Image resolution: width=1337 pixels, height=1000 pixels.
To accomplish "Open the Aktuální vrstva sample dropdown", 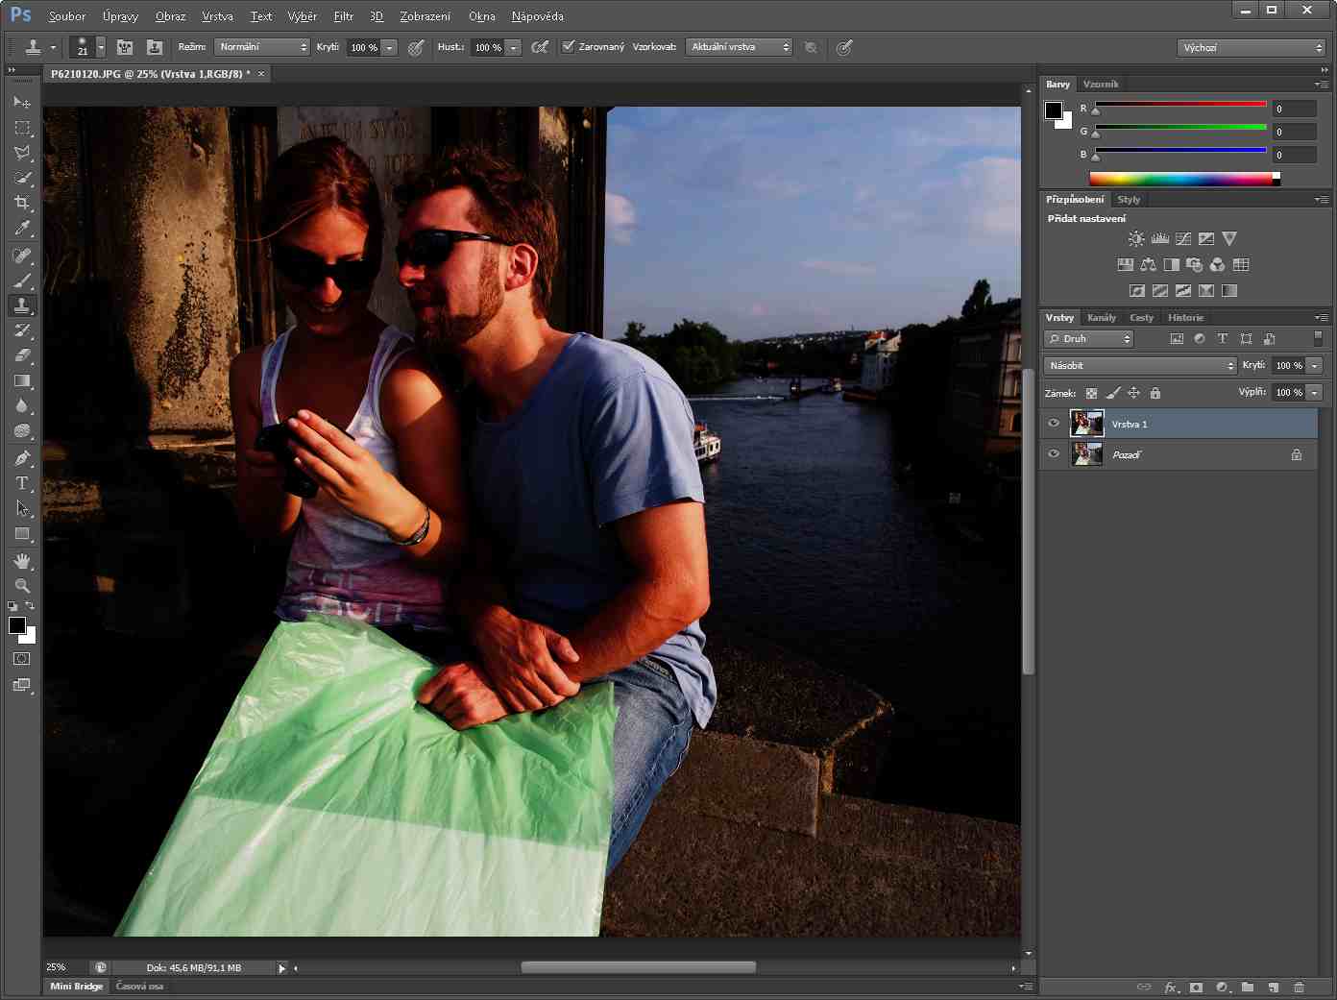I will point(738,47).
